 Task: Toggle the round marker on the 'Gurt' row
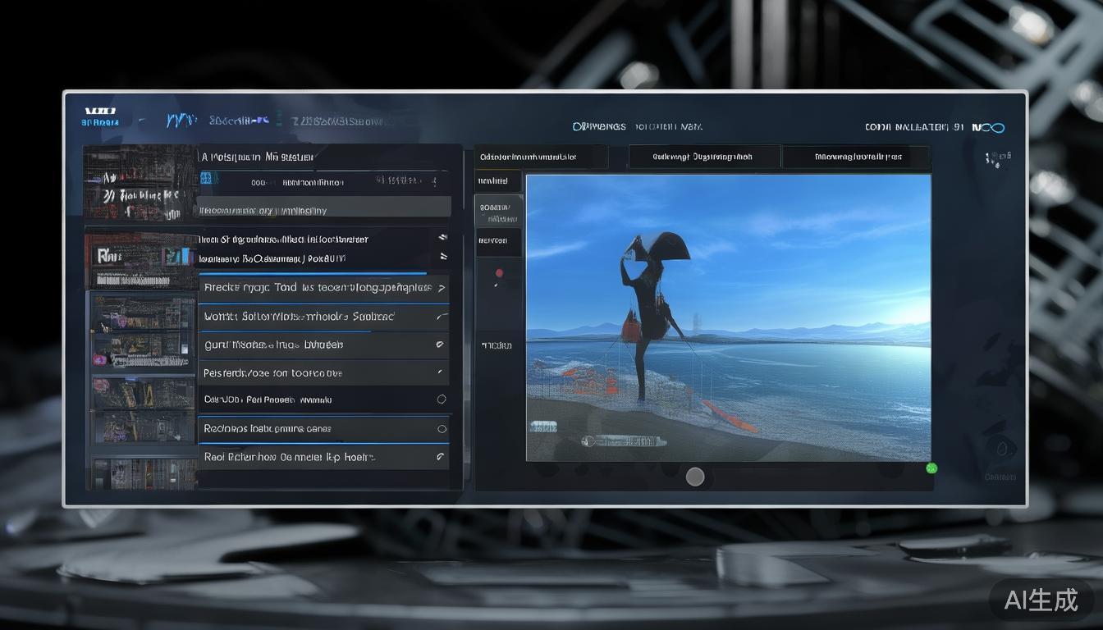coord(441,345)
